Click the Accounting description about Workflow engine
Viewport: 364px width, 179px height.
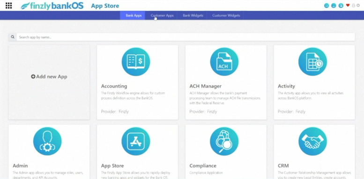coord(133,96)
